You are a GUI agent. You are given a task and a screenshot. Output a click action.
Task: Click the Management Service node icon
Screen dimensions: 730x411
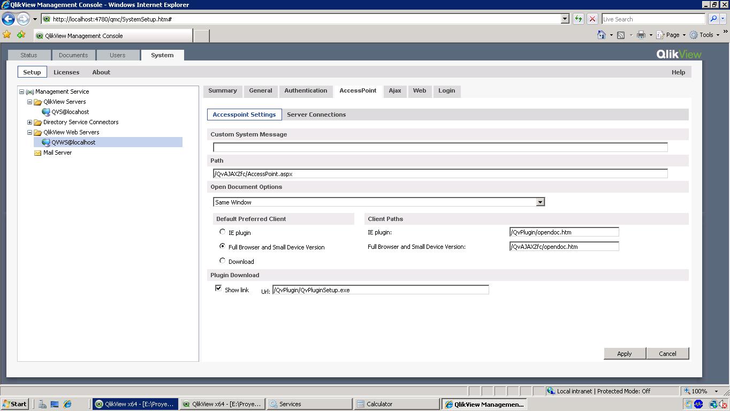coord(30,92)
